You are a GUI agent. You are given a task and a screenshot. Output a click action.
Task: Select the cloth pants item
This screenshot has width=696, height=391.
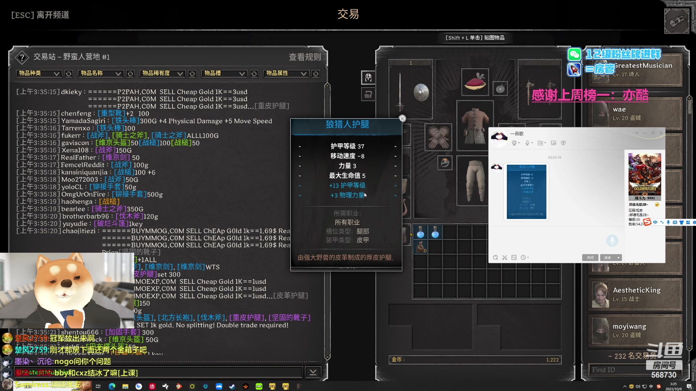click(475, 180)
